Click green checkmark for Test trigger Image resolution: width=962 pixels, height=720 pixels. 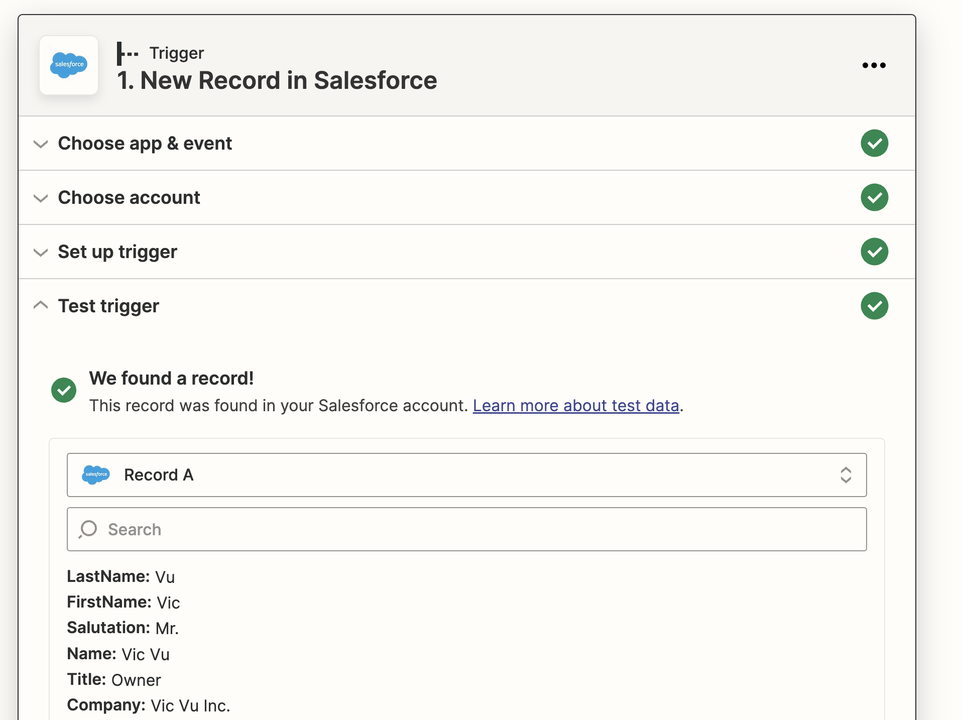click(x=874, y=306)
